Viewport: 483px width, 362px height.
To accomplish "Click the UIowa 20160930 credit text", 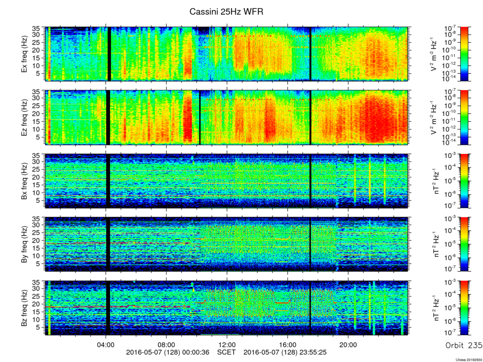I will point(468,360).
